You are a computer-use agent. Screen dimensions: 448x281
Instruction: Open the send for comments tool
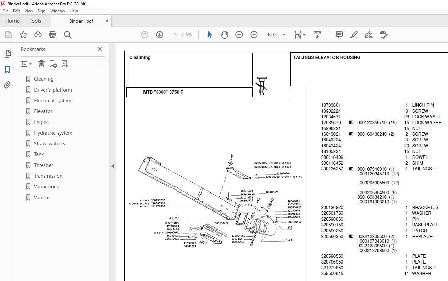[x=383, y=35]
